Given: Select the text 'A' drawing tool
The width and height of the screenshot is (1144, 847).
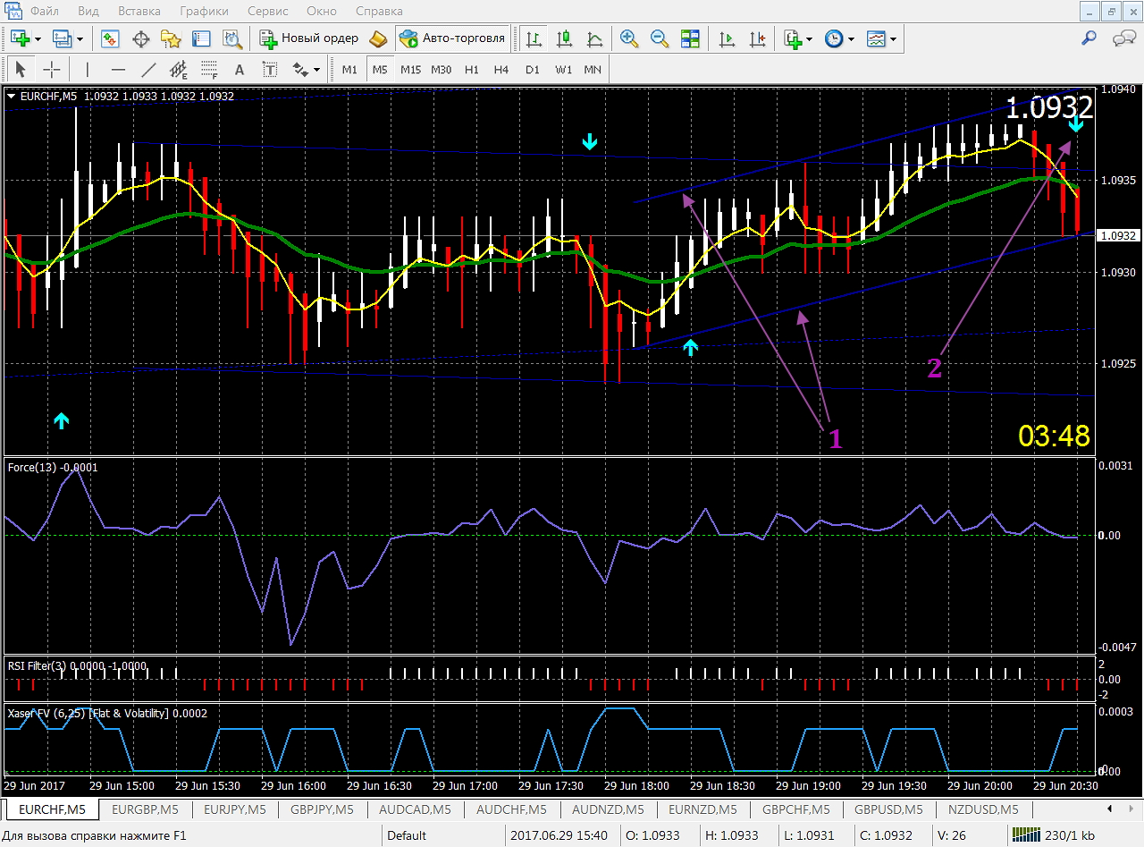Looking at the screenshot, I should pos(239,69).
